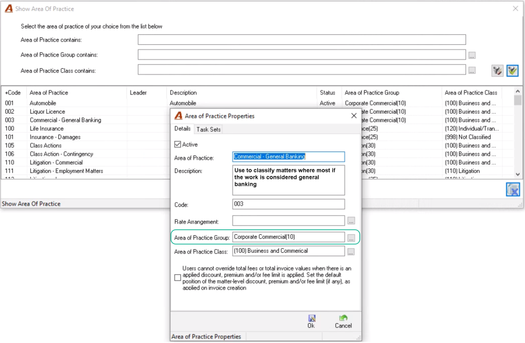Open Area of Practice Class lookup in Properties
Image resolution: width=525 pixels, height=343 pixels.
pyautogui.click(x=351, y=252)
